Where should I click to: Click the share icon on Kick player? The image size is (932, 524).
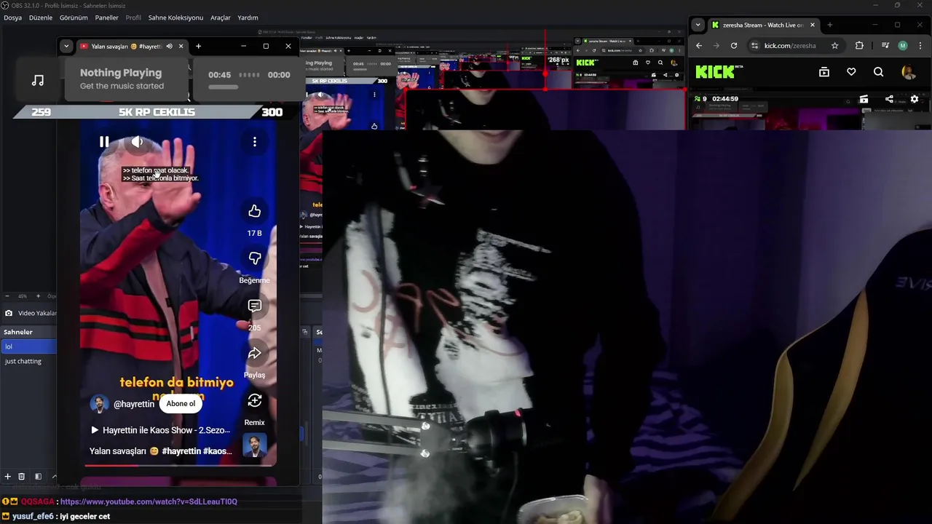pos(889,99)
